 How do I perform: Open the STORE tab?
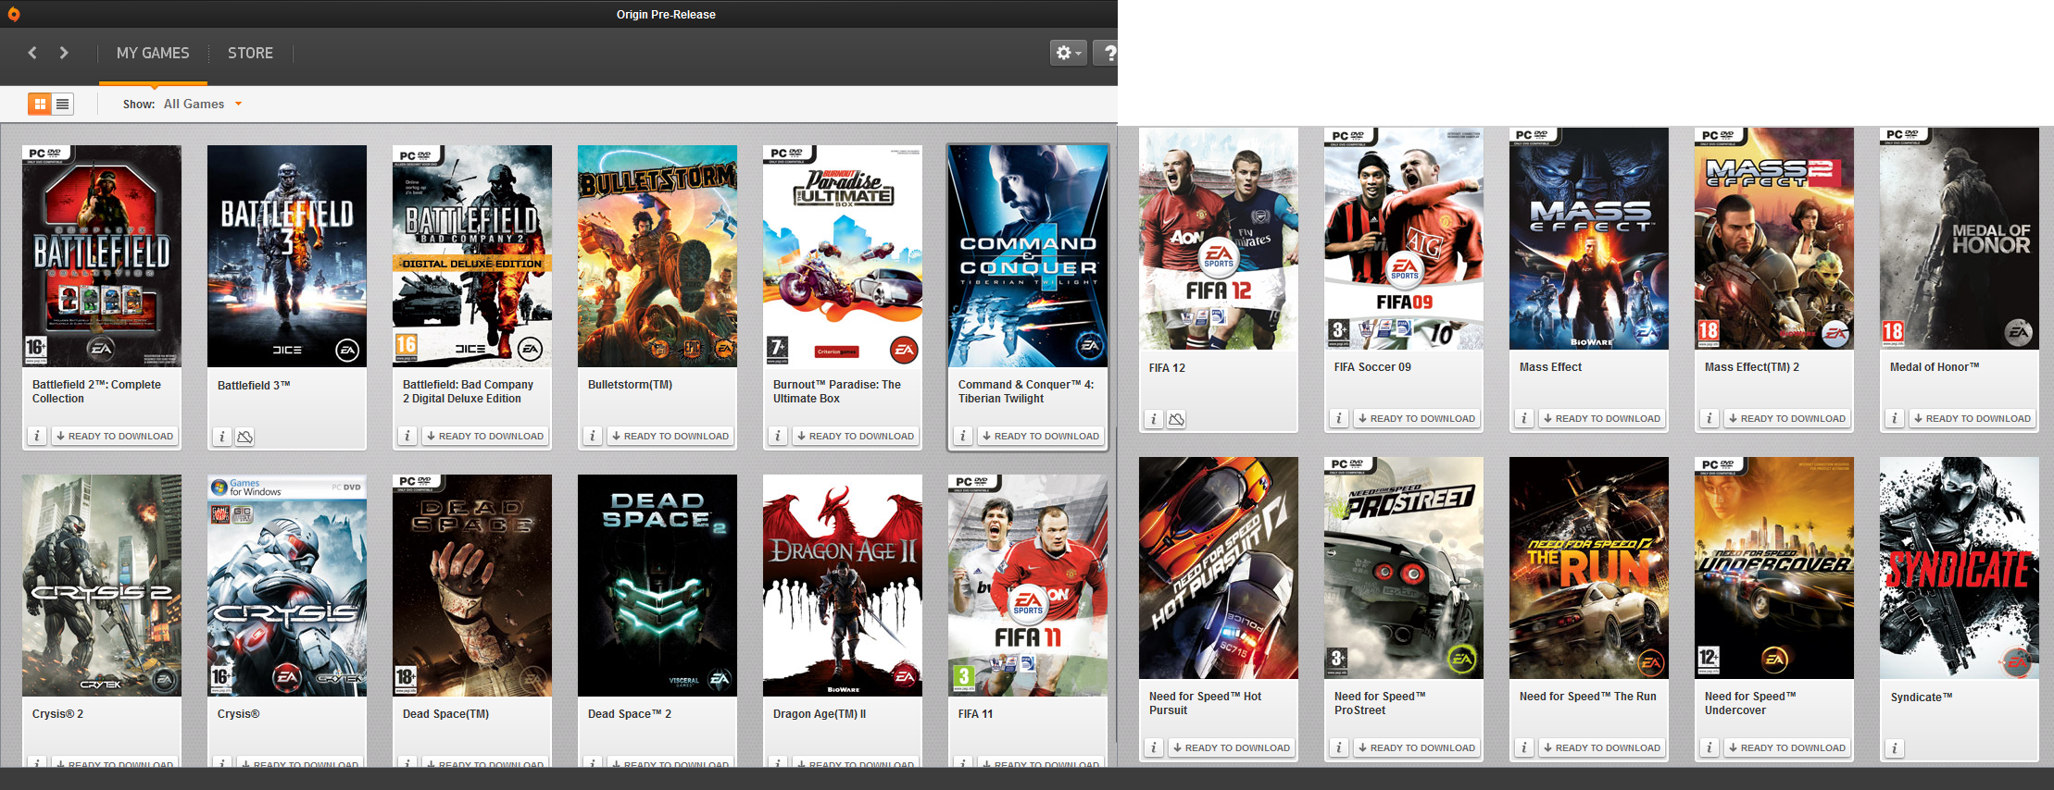[250, 53]
